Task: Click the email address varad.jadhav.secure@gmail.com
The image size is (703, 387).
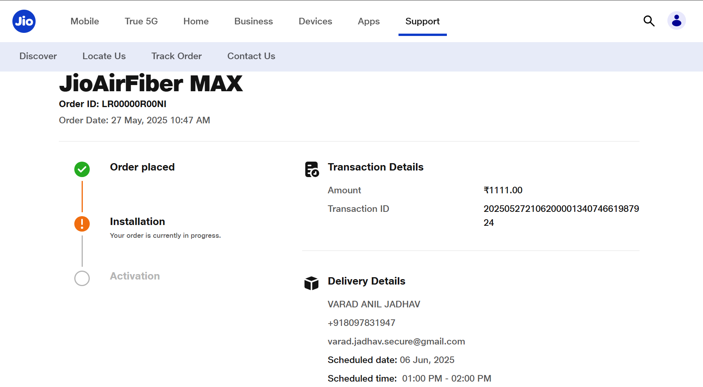Action: click(396, 341)
